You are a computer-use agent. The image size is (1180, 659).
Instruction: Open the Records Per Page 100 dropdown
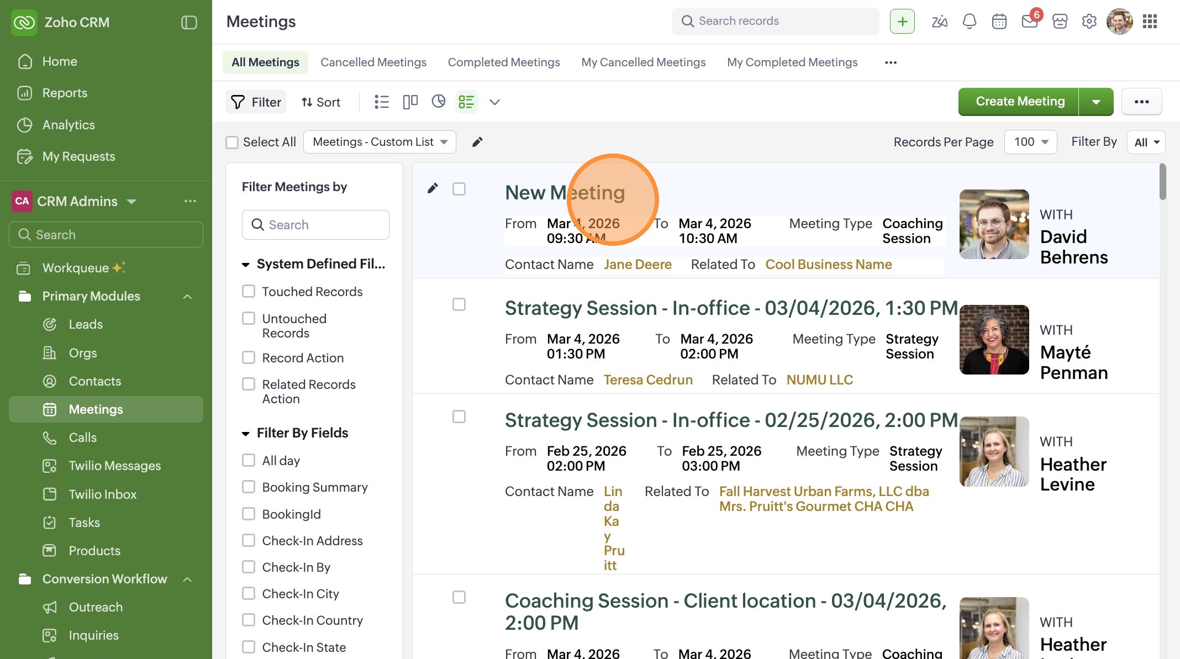(1030, 142)
